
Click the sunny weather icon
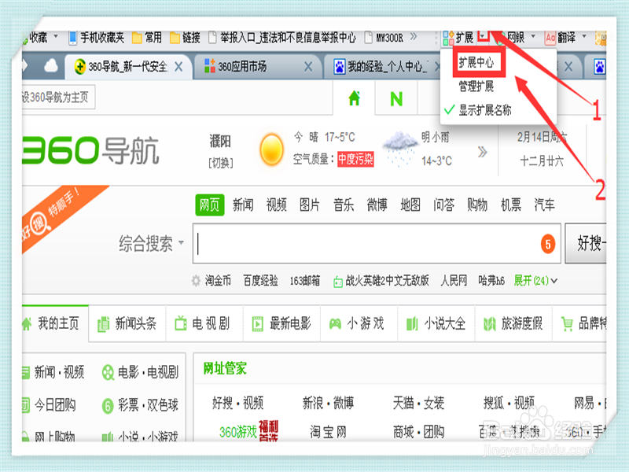(271, 149)
